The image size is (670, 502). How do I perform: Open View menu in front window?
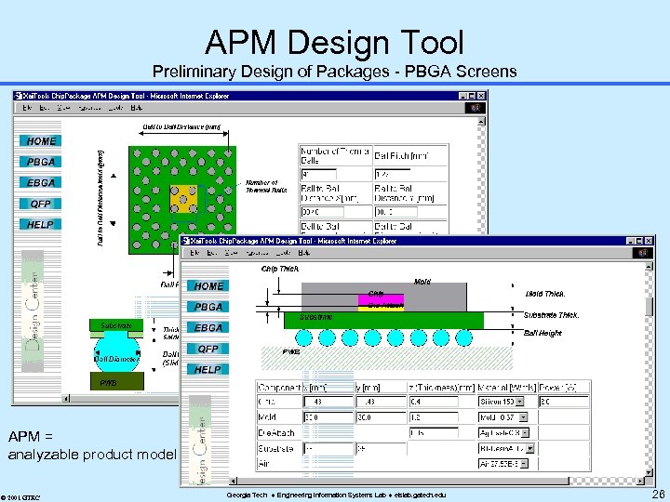click(231, 253)
